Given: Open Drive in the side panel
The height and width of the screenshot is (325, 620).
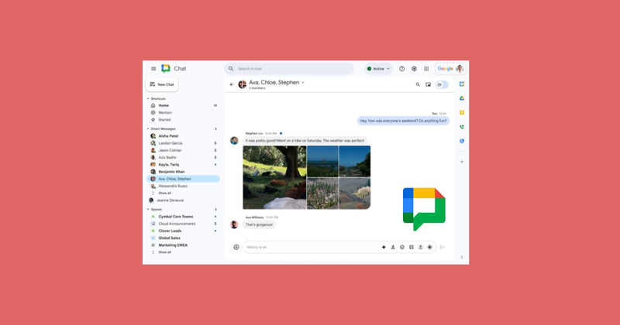Looking at the screenshot, I should 462,98.
